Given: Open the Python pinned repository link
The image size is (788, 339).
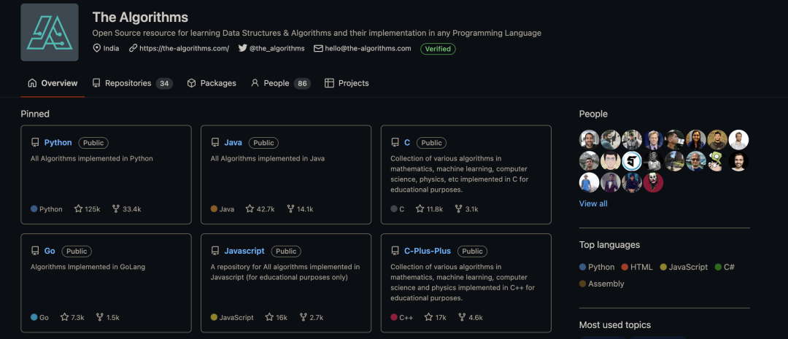Looking at the screenshot, I should click(58, 143).
